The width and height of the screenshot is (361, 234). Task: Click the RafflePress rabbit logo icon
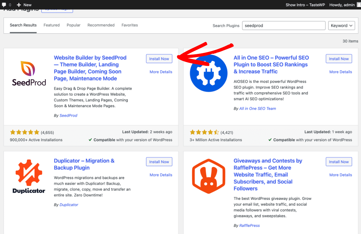[209, 176]
